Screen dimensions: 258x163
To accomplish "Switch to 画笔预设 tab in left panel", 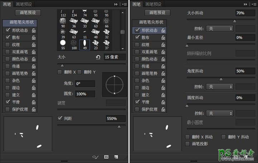I will click(24, 4).
